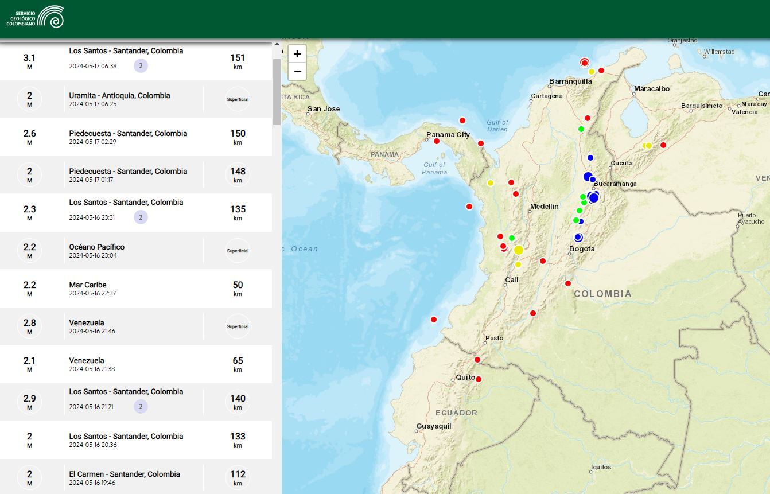The image size is (770, 494).
Task: Zoom out using the map minus icon
Action: point(297,71)
